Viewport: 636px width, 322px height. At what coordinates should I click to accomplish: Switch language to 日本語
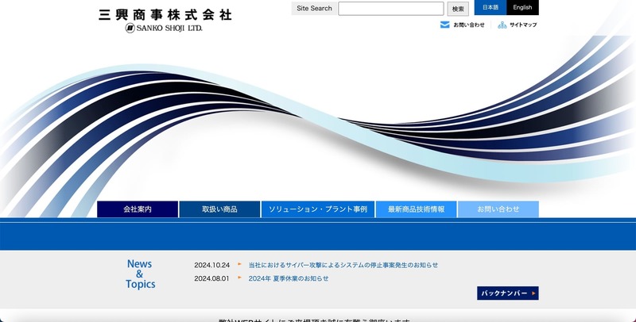490,8
